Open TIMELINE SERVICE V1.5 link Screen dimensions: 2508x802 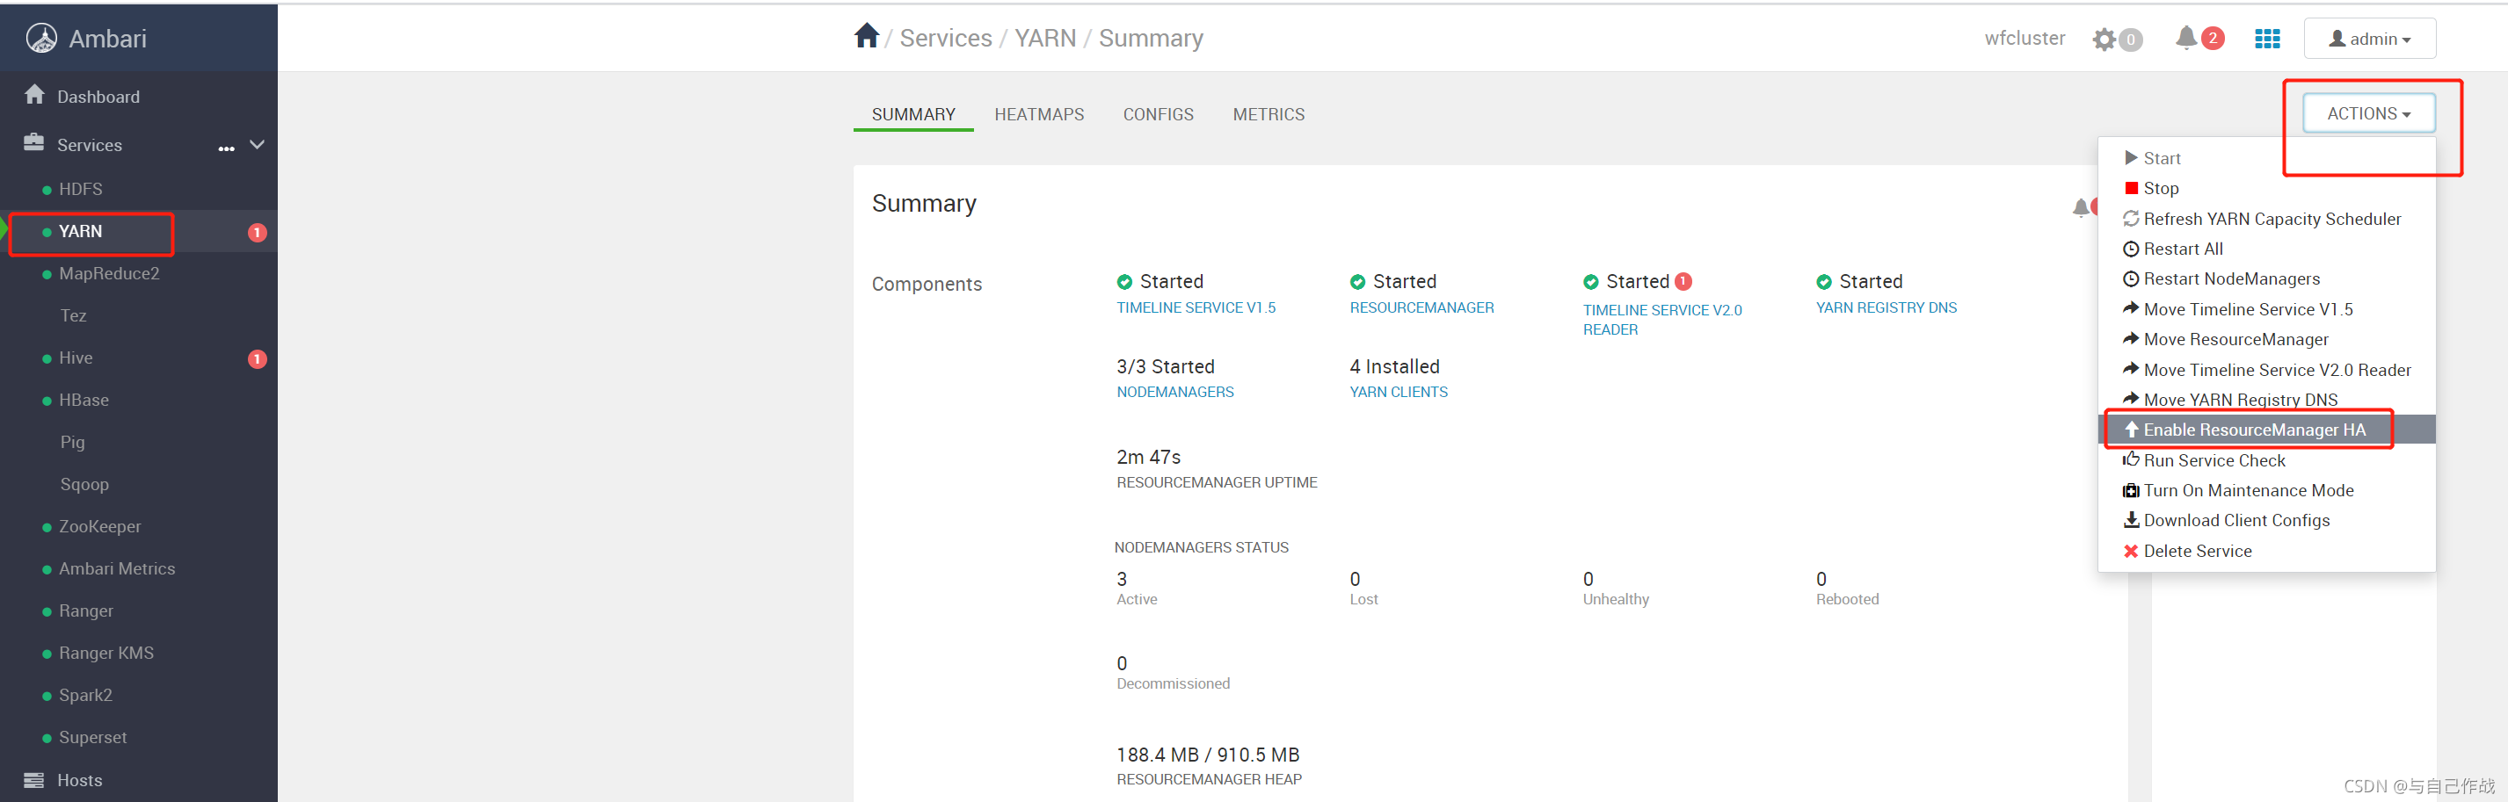click(1196, 307)
